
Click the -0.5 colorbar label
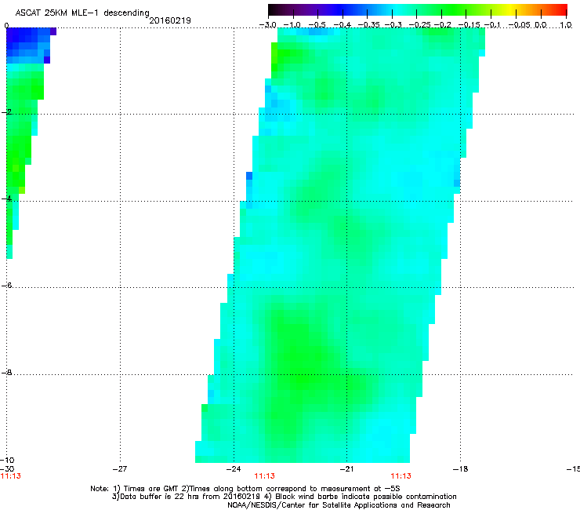tap(317, 25)
